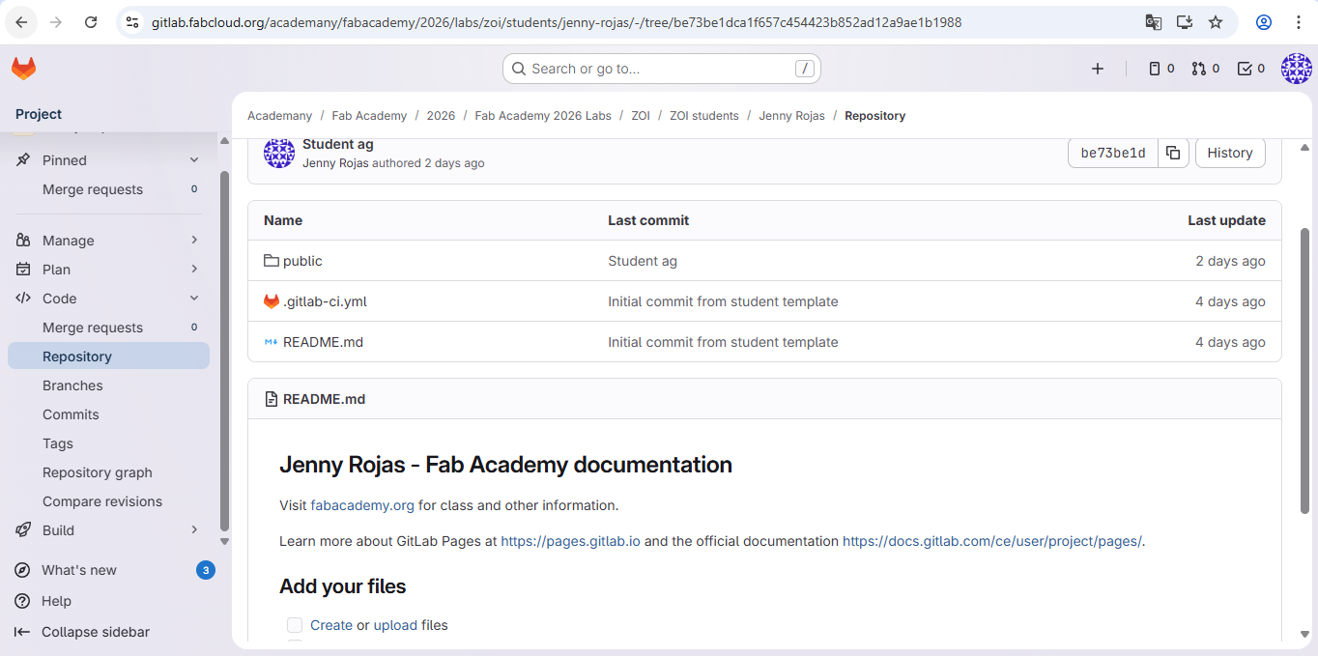Click the markdown icon beside README.md

pos(270,341)
